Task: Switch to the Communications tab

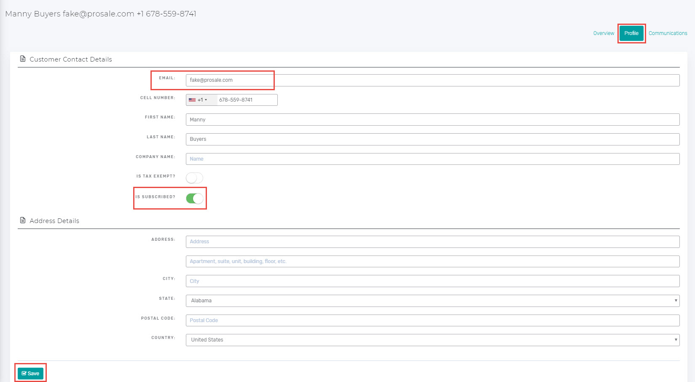Action: [x=668, y=33]
